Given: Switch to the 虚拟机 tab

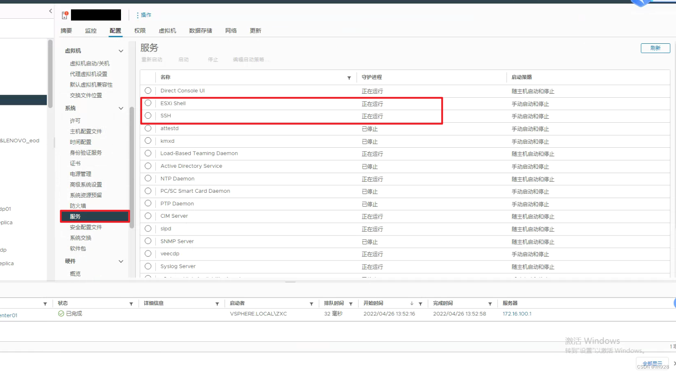Looking at the screenshot, I should (167, 31).
